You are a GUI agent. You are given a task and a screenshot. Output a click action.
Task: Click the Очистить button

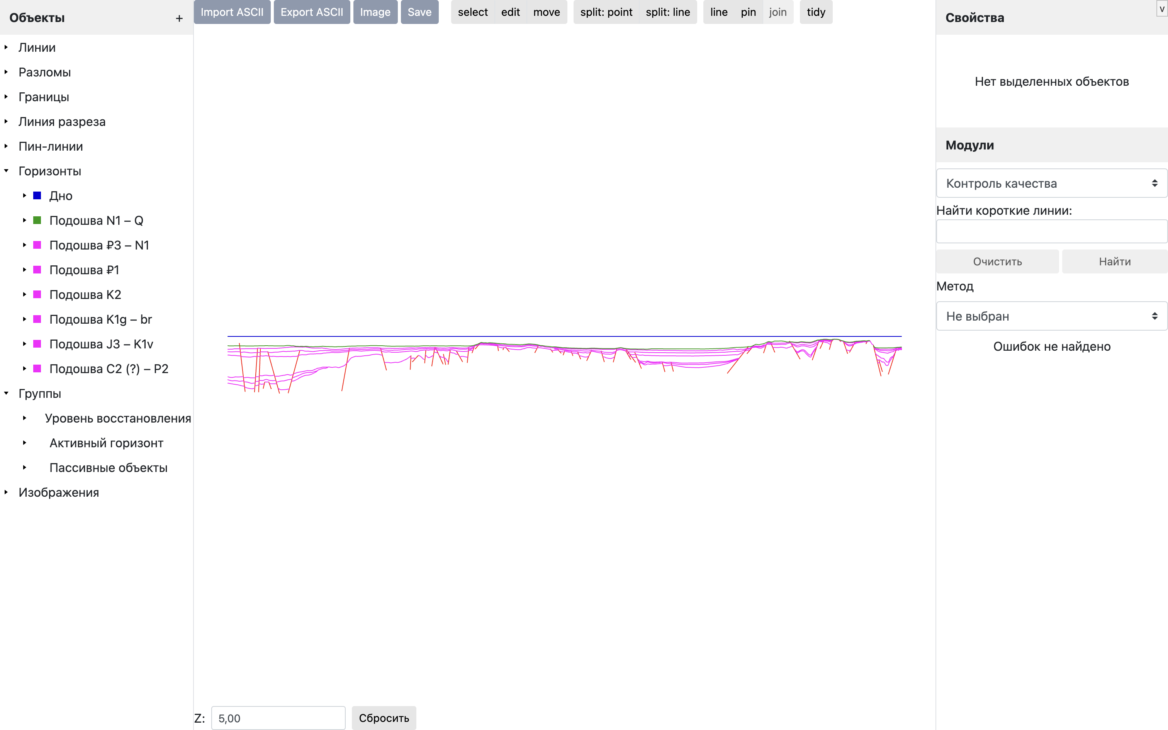[x=997, y=262]
